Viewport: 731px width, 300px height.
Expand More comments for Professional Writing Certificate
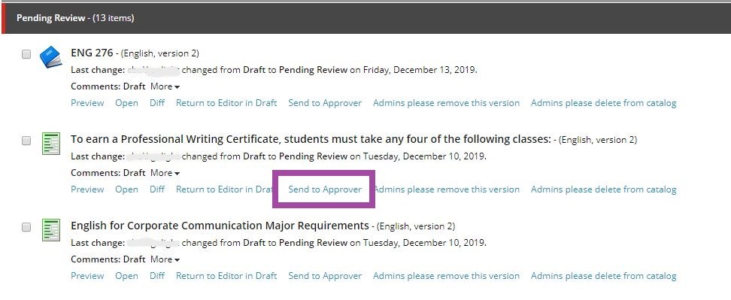point(165,173)
